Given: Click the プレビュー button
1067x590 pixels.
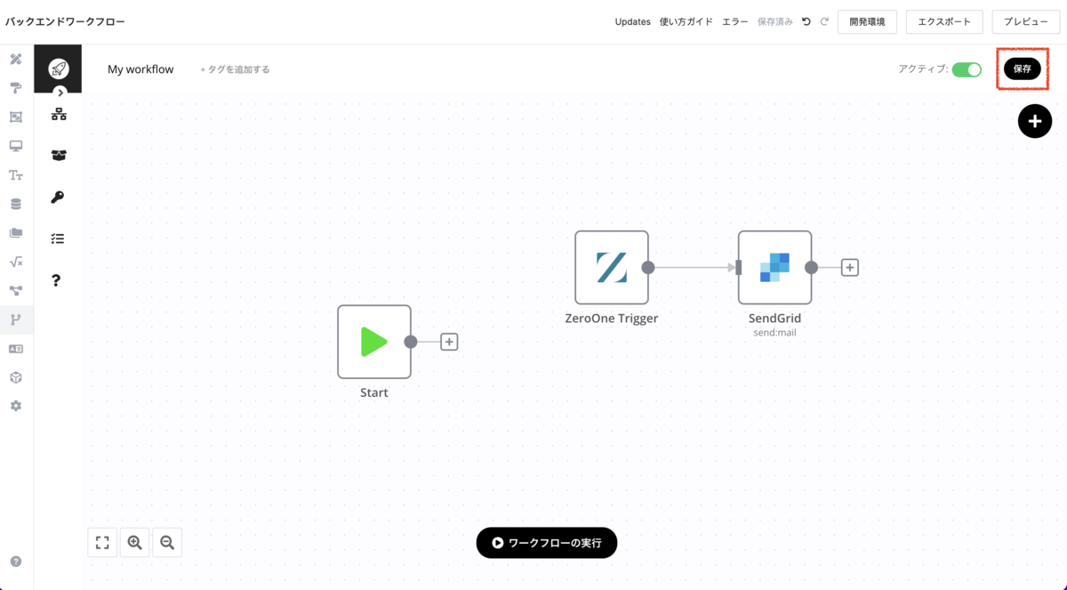Looking at the screenshot, I should (1026, 21).
